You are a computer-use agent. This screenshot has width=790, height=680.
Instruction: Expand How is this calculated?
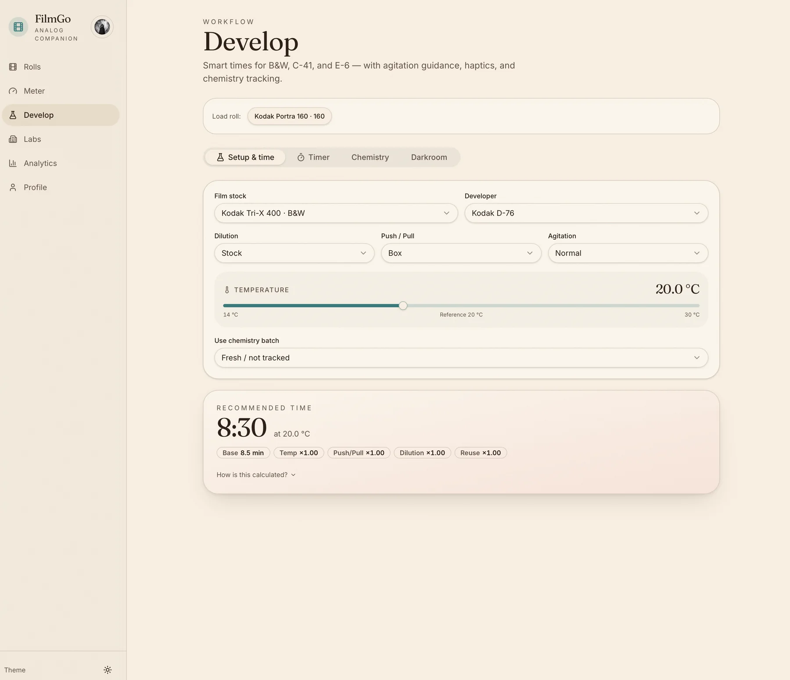pos(256,475)
